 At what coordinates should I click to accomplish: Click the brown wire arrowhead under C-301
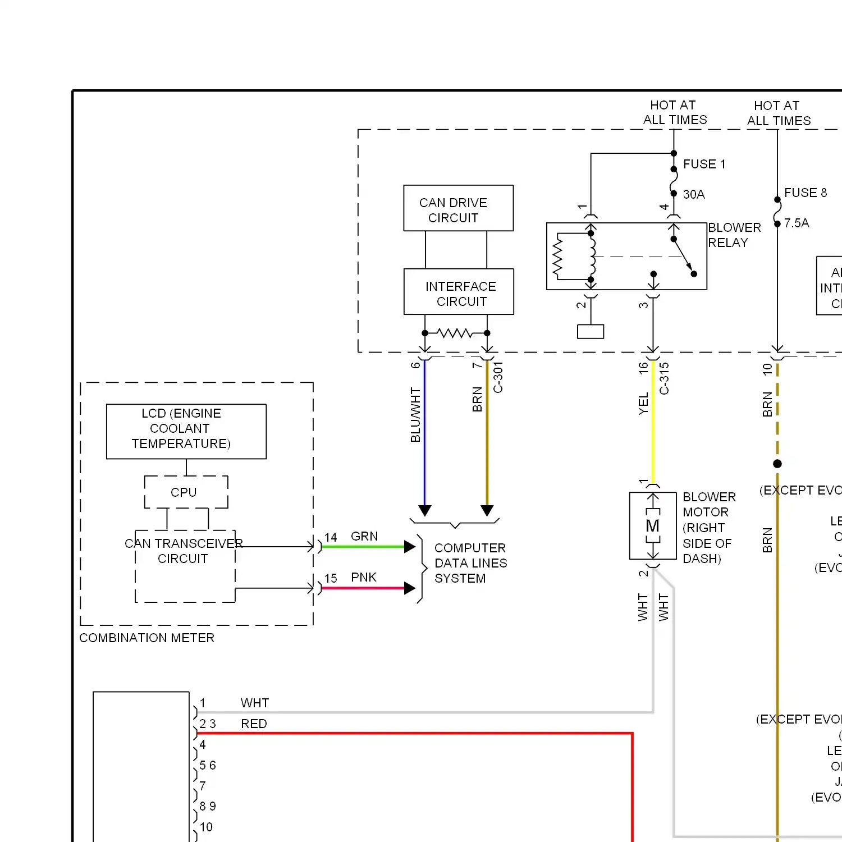(x=487, y=511)
